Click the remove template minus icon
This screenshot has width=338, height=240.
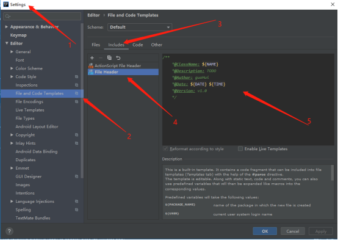101,58
